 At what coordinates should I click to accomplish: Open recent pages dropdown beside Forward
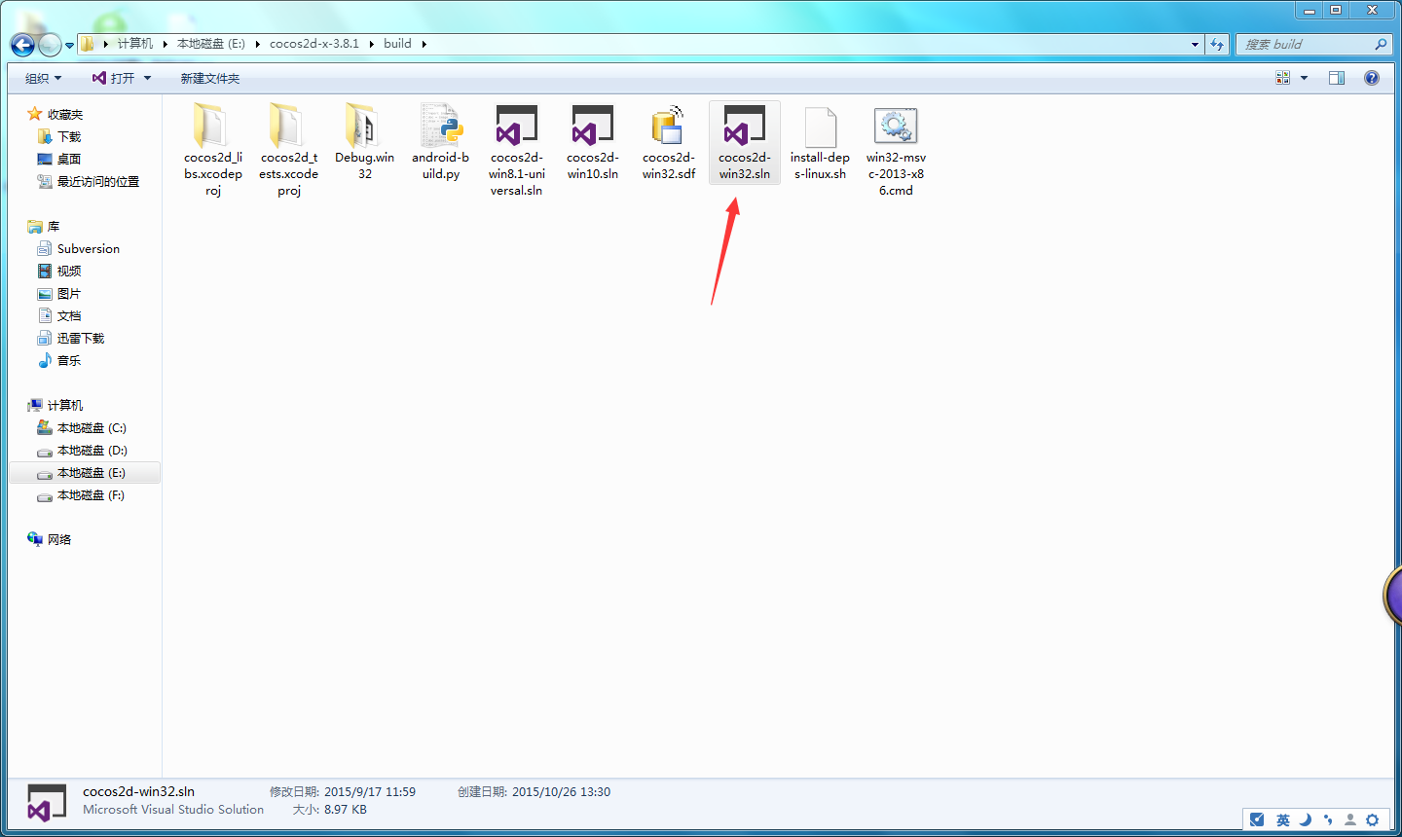[x=69, y=45]
